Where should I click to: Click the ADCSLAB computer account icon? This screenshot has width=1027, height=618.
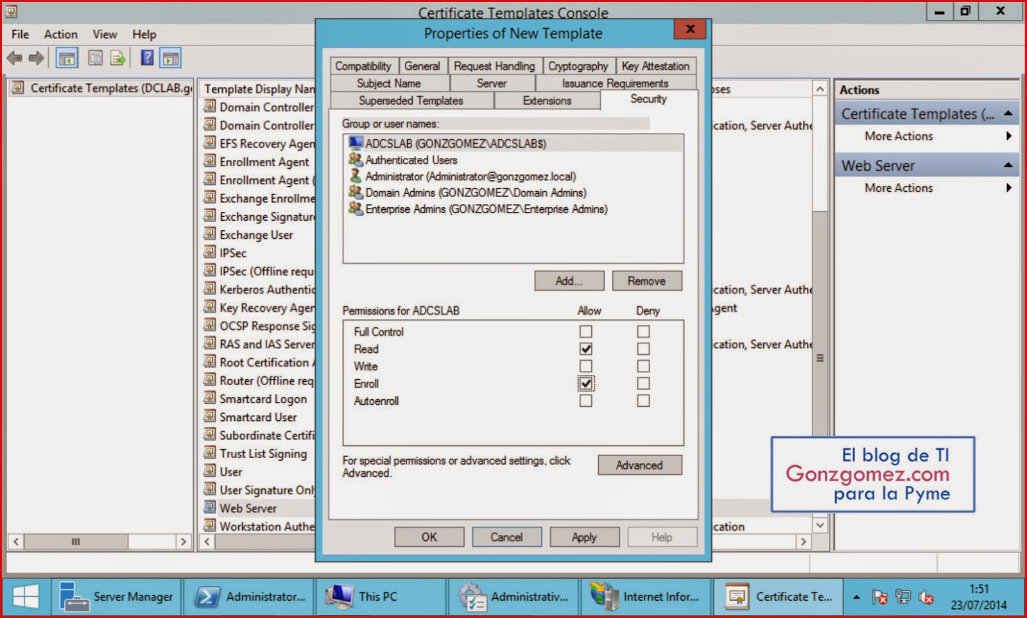(x=356, y=143)
